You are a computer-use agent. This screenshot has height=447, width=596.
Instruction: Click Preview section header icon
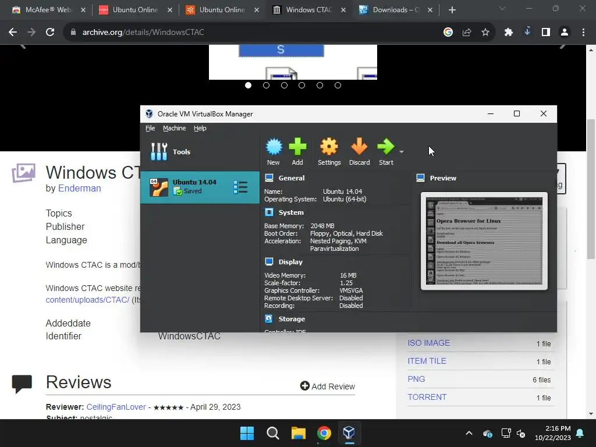[420, 178]
